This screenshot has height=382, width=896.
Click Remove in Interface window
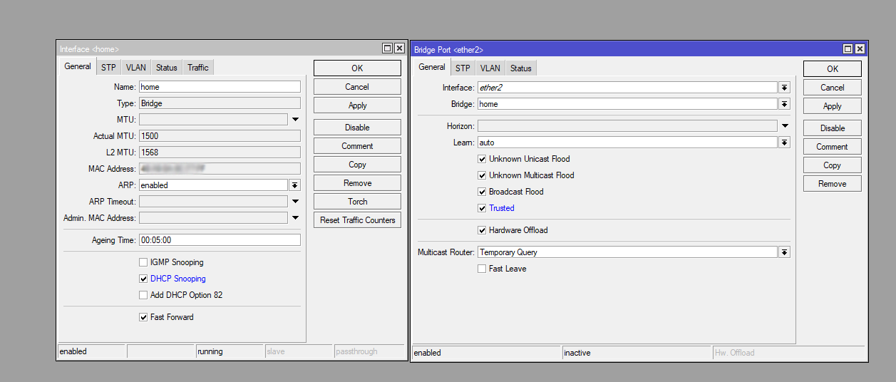pyautogui.click(x=357, y=183)
